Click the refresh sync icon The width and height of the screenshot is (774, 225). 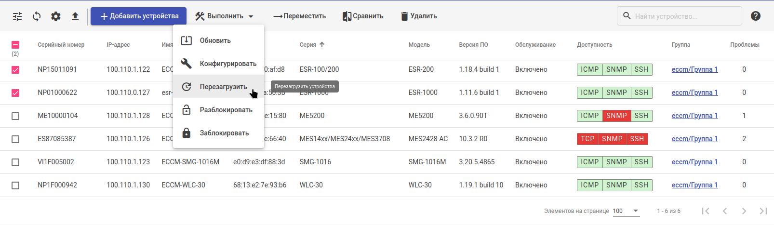(x=37, y=16)
